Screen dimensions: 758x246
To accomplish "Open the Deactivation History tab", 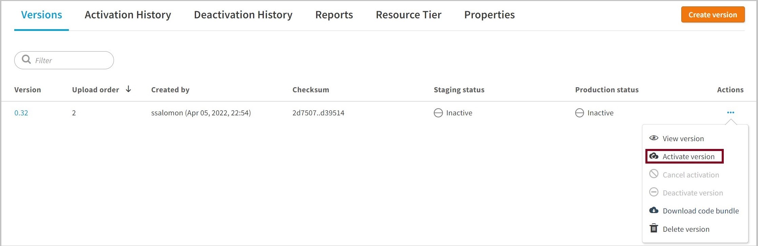I will click(243, 15).
